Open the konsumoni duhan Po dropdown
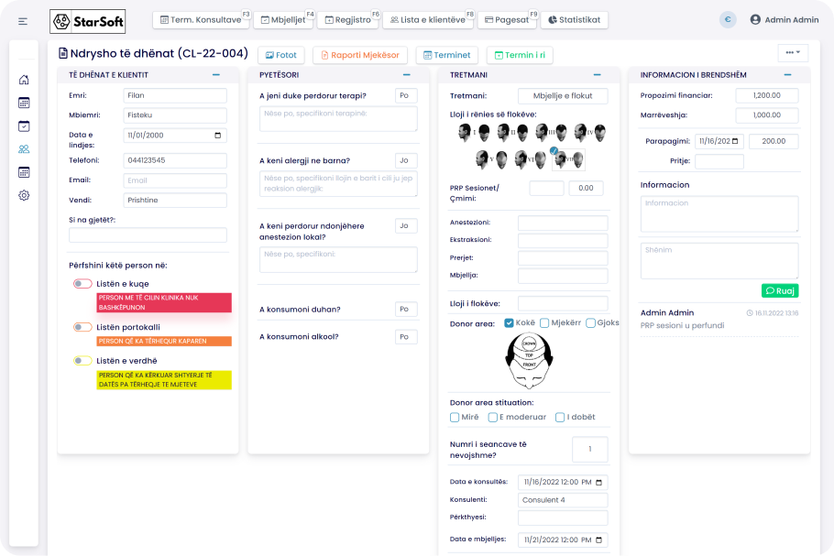834x556 pixels. (406, 310)
